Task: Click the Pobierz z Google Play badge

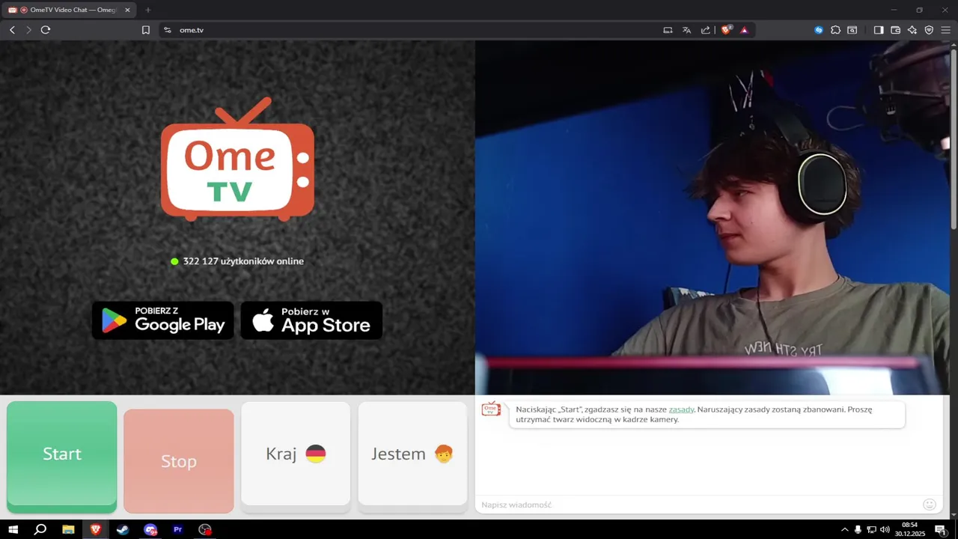Action: [x=162, y=320]
